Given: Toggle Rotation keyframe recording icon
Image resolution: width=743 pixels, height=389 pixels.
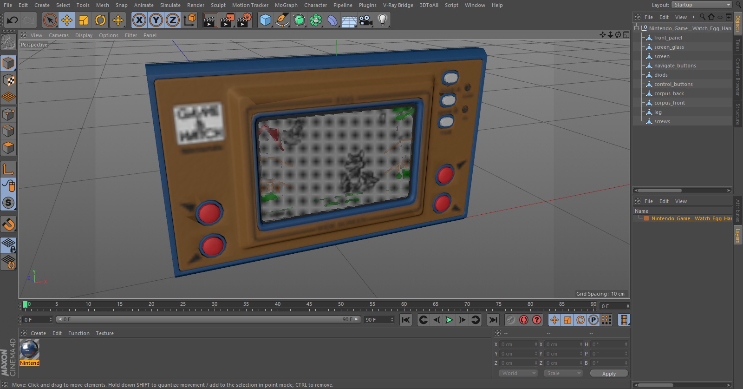Looking at the screenshot, I should pyautogui.click(x=580, y=320).
